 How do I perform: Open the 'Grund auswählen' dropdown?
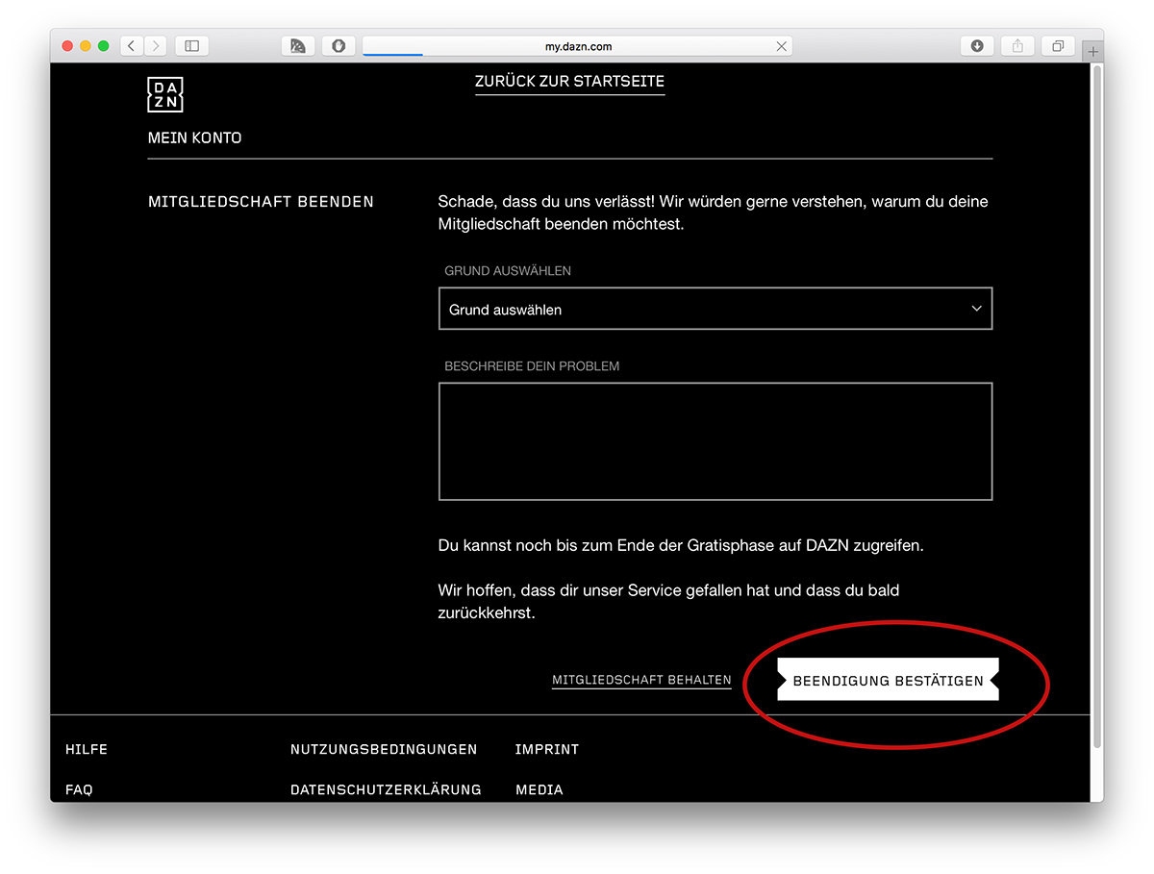pyautogui.click(x=715, y=310)
